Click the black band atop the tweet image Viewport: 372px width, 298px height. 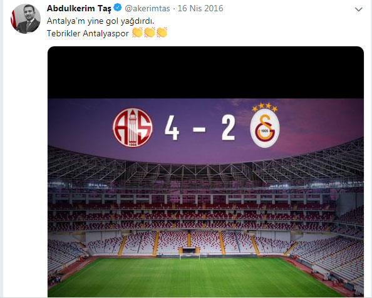pos(205,72)
